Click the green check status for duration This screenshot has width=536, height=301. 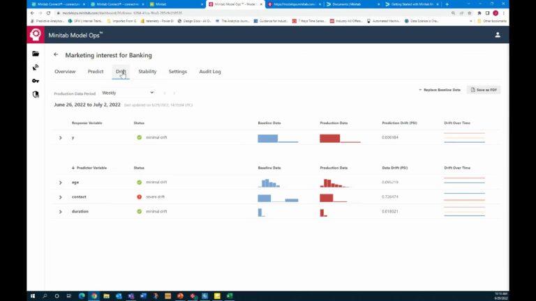139,211
